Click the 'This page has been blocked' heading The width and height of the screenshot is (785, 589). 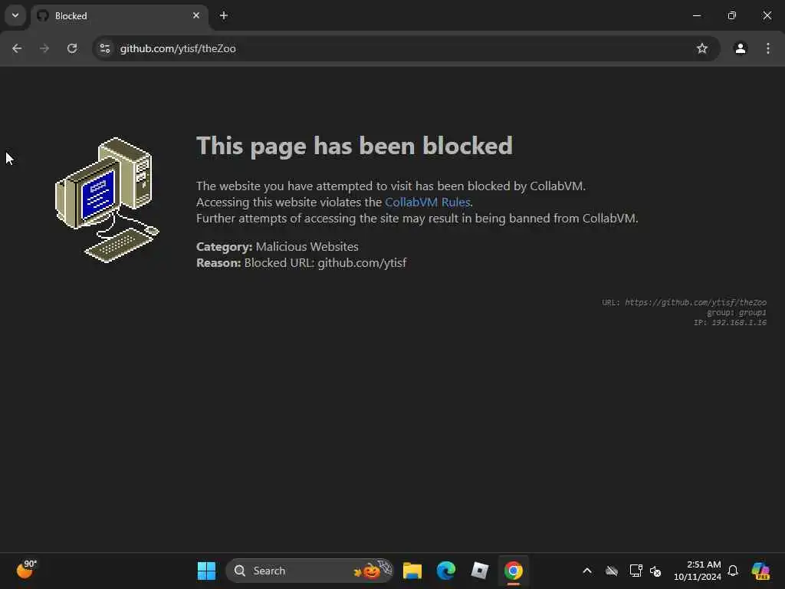[x=354, y=146]
